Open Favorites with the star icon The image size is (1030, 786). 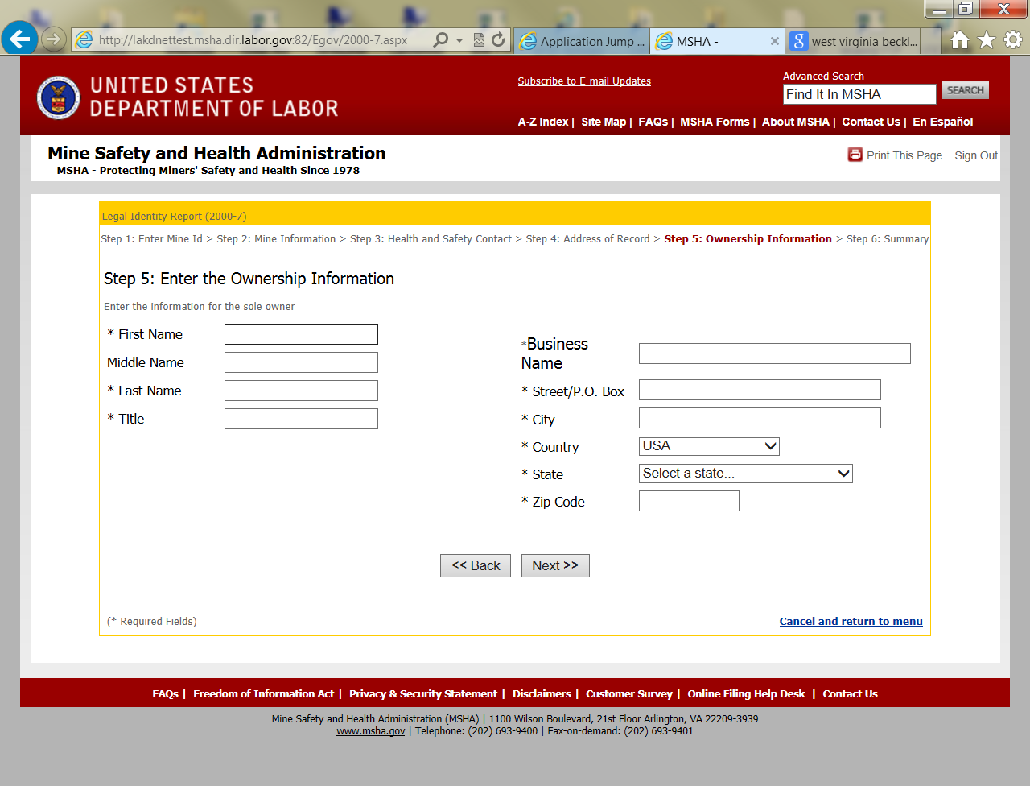[x=987, y=39]
